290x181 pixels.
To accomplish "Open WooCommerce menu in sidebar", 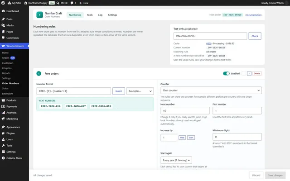I will [14, 46].
